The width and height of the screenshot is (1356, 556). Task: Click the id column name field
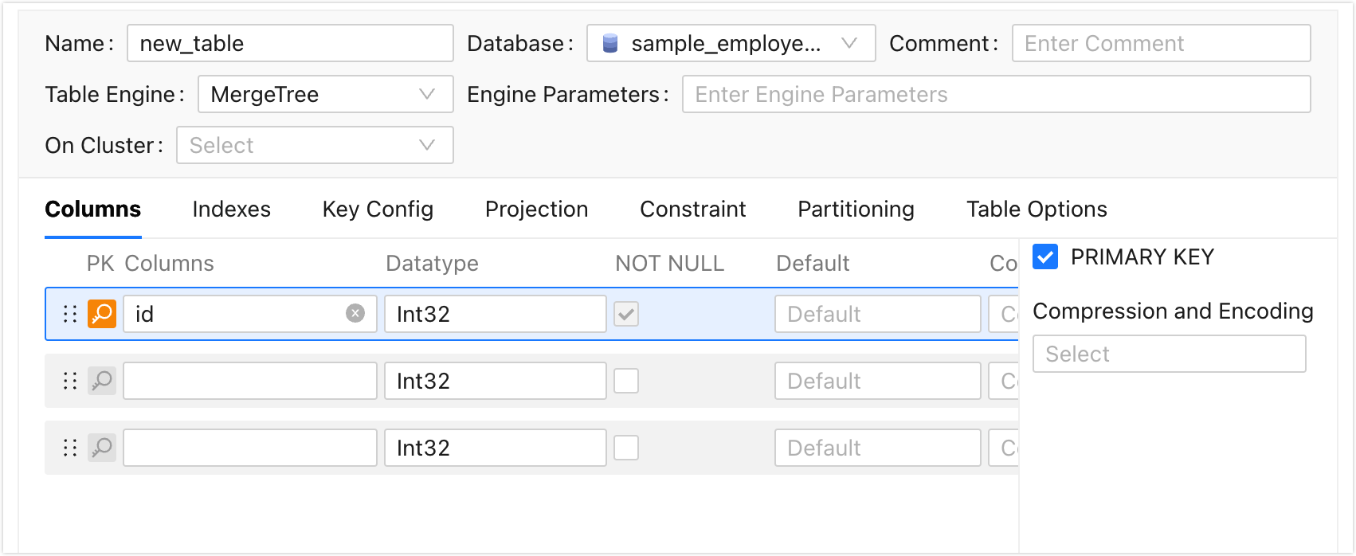249,314
